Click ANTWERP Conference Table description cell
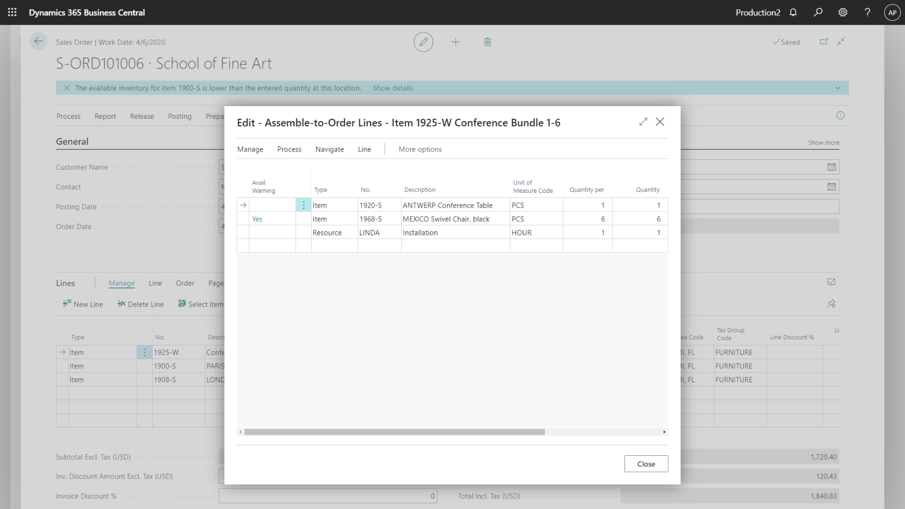 coord(455,205)
